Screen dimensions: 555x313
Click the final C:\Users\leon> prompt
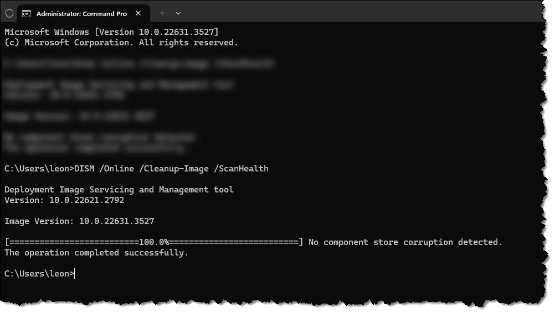(39, 274)
